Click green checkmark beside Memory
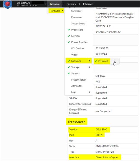This screenshot has width=140, height=161. tap(69, 36)
